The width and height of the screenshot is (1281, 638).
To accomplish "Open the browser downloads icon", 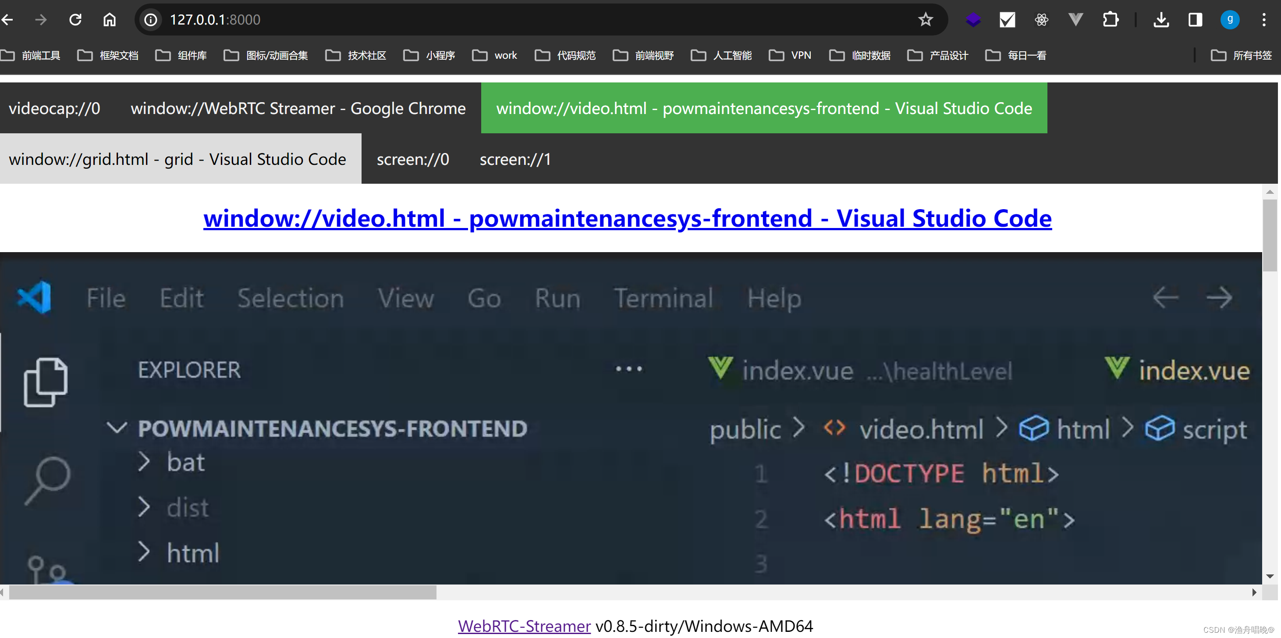I will pyautogui.click(x=1161, y=20).
